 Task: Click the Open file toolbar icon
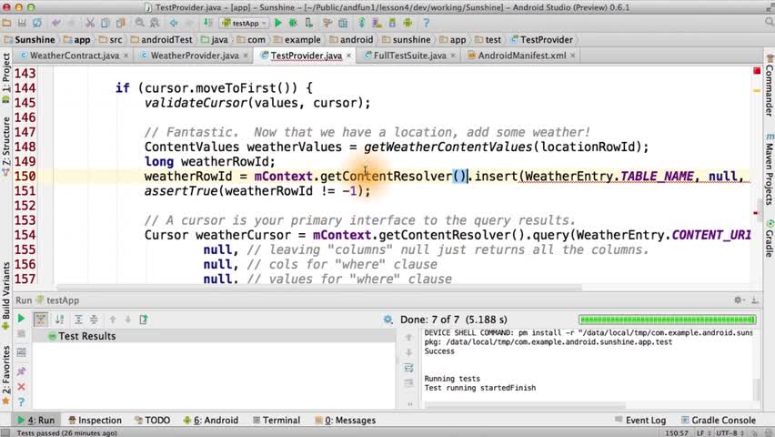pyautogui.click(x=6, y=23)
